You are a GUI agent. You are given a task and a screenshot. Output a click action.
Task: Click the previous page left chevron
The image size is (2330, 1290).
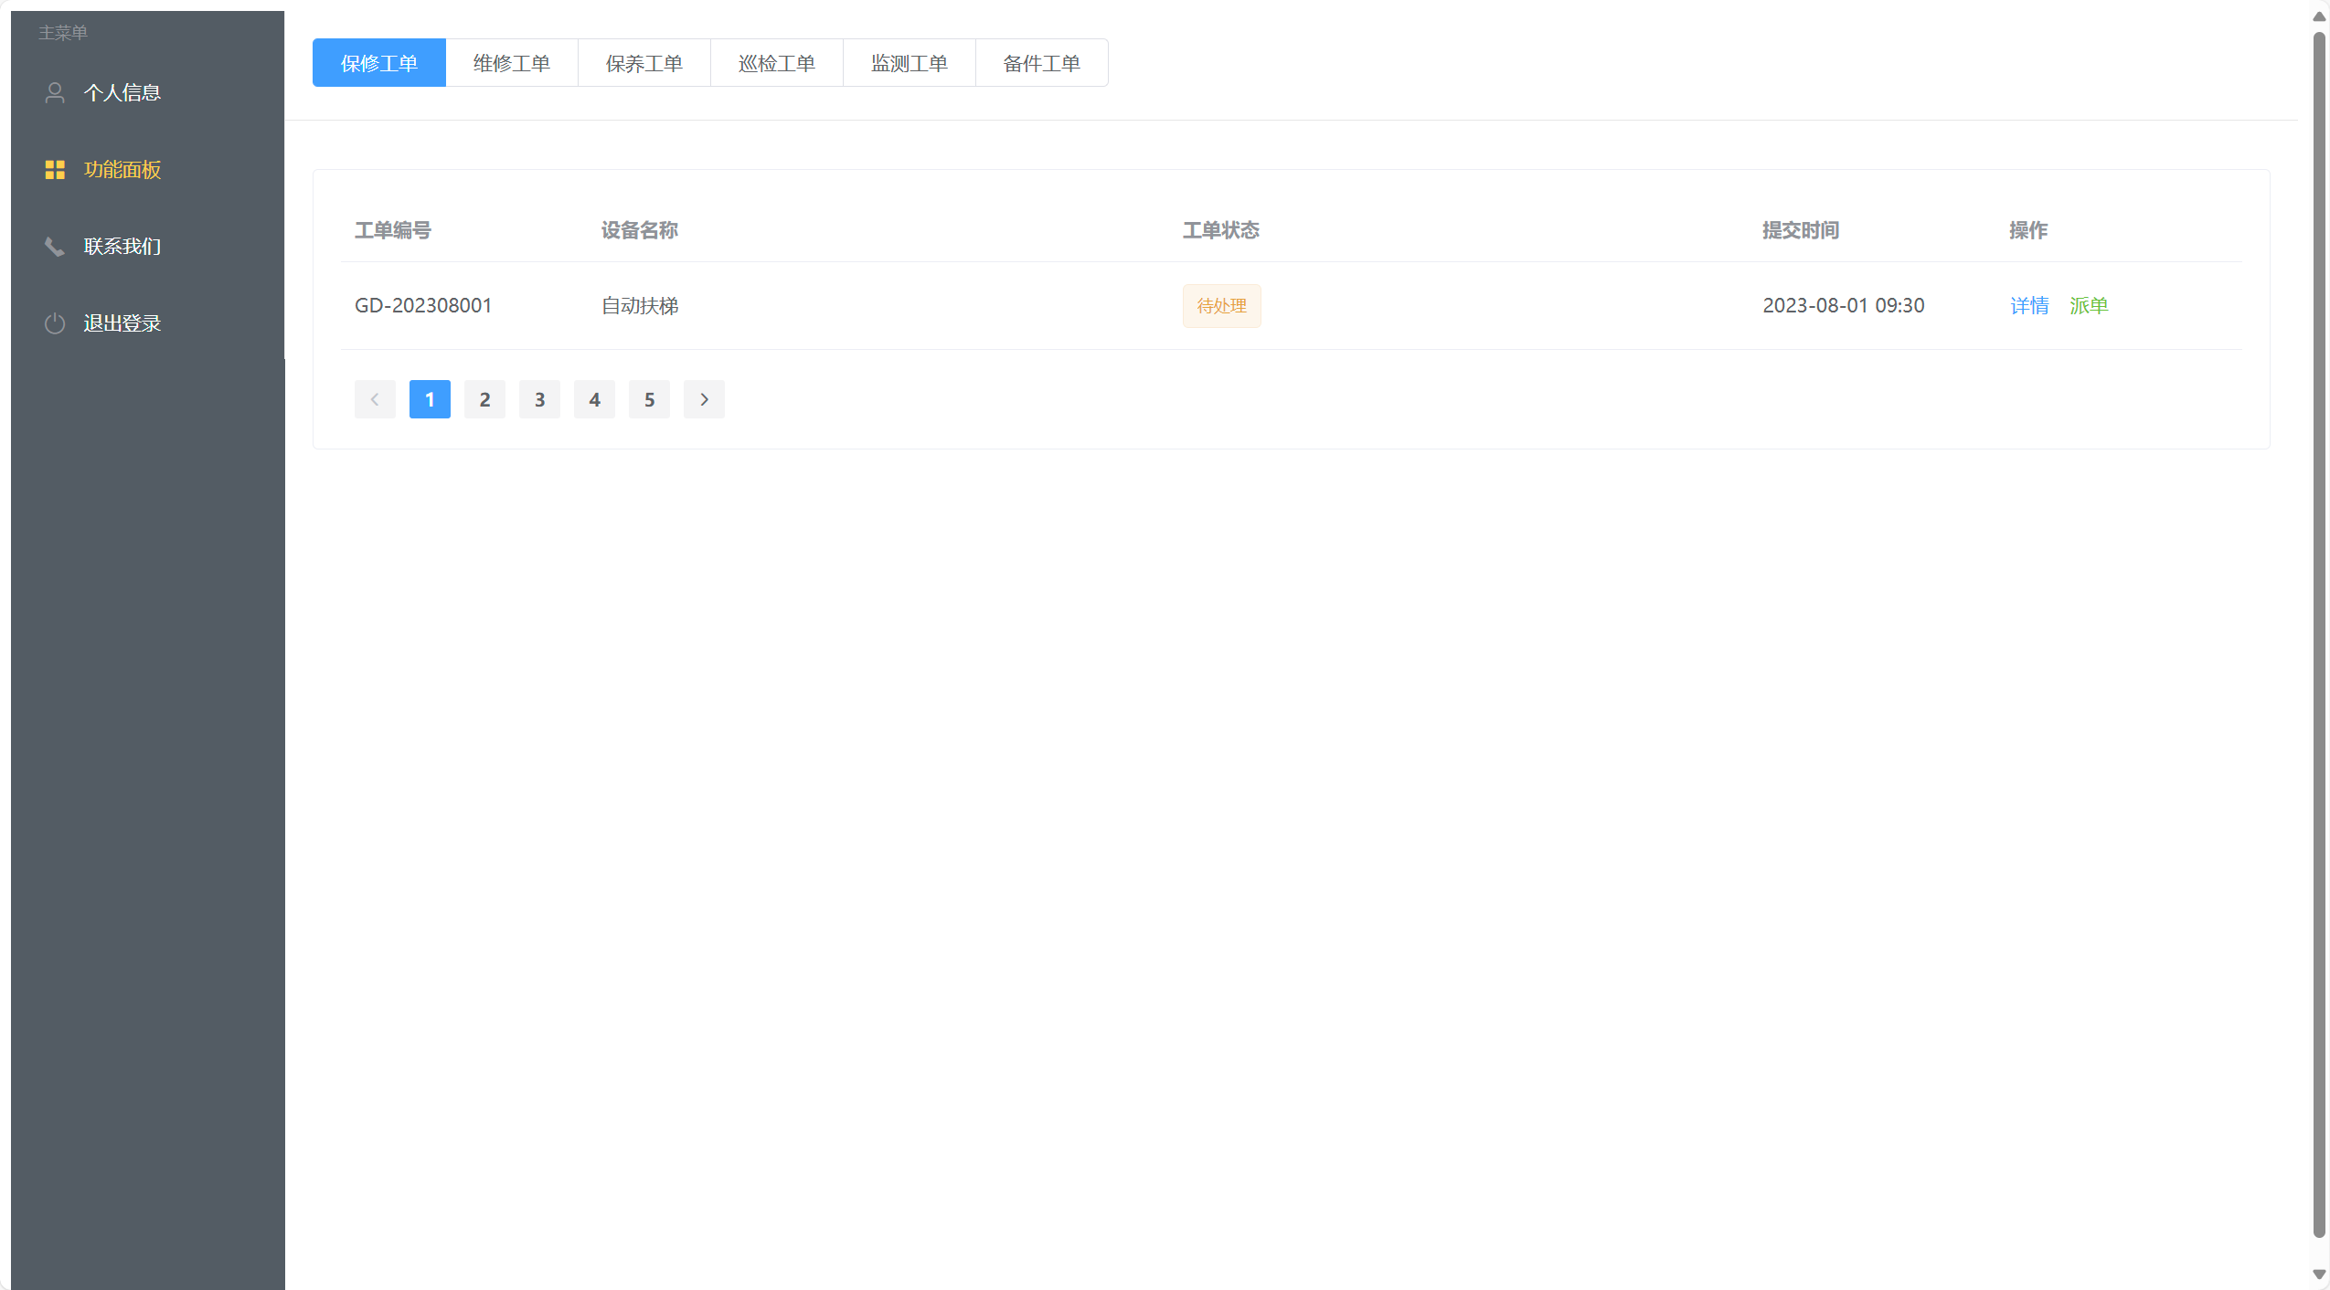click(x=375, y=399)
